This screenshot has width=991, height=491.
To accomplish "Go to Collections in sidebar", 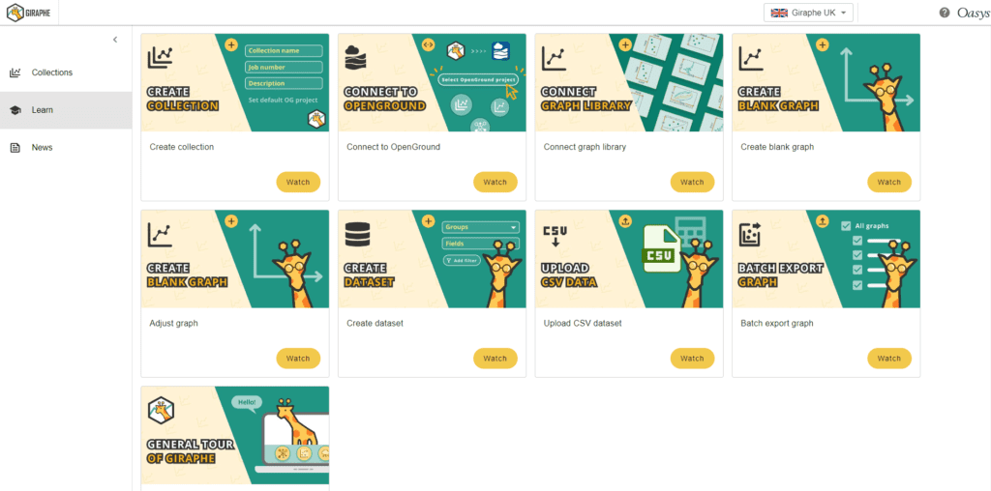I will point(66,72).
